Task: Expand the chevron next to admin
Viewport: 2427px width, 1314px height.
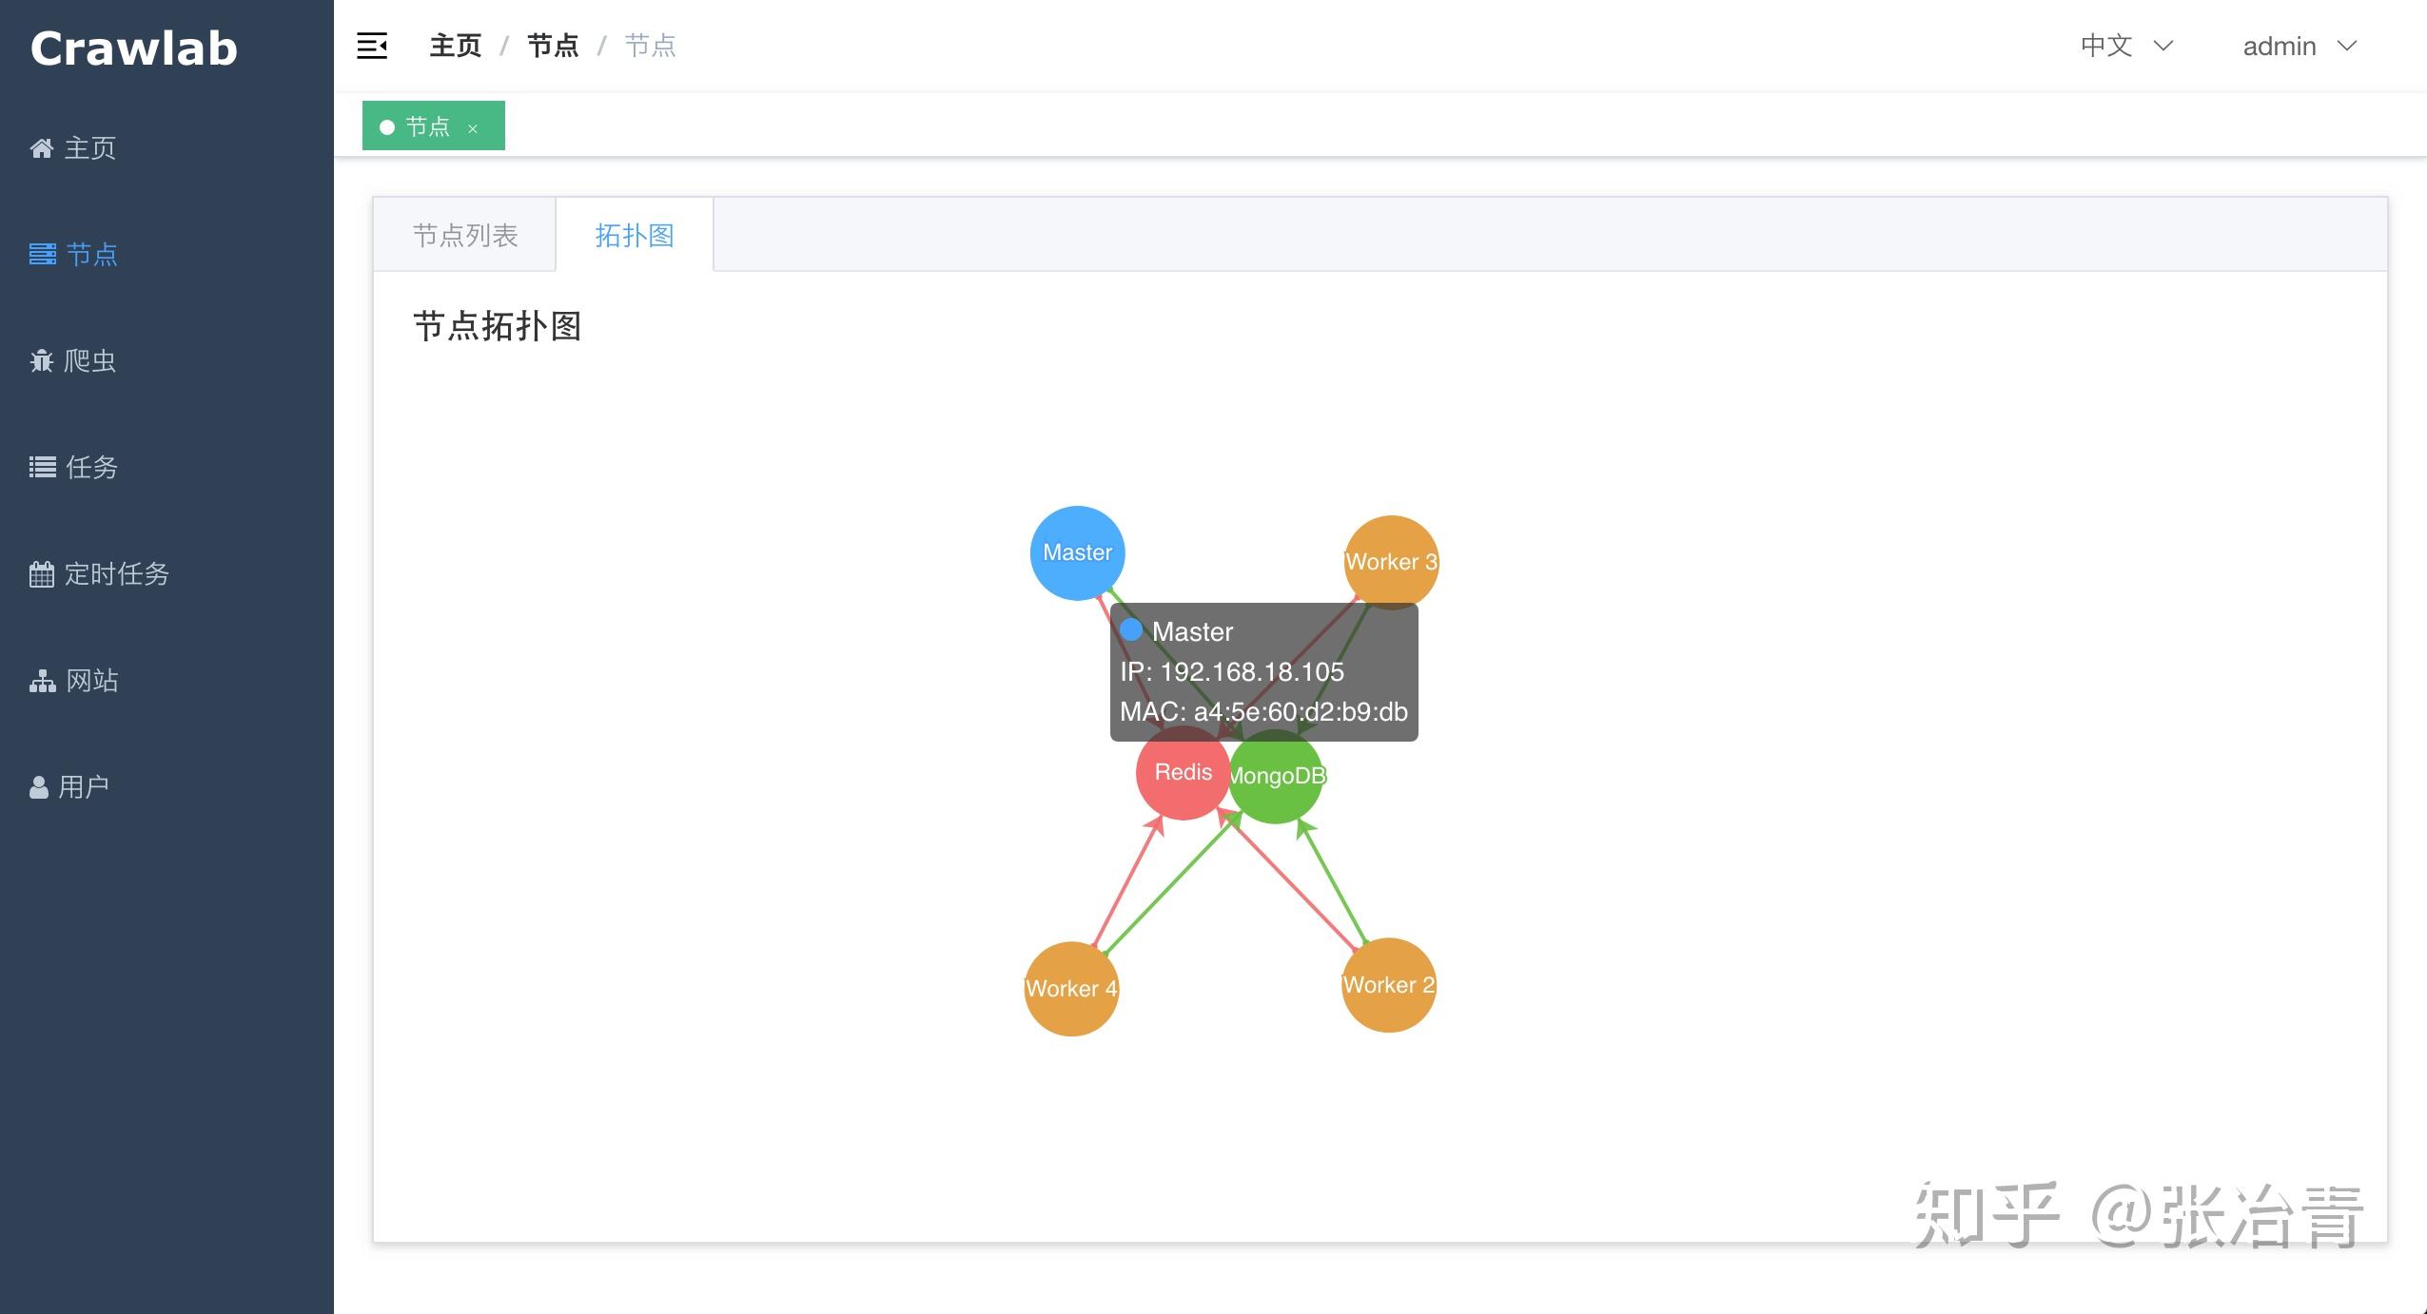Action: click(x=2348, y=46)
